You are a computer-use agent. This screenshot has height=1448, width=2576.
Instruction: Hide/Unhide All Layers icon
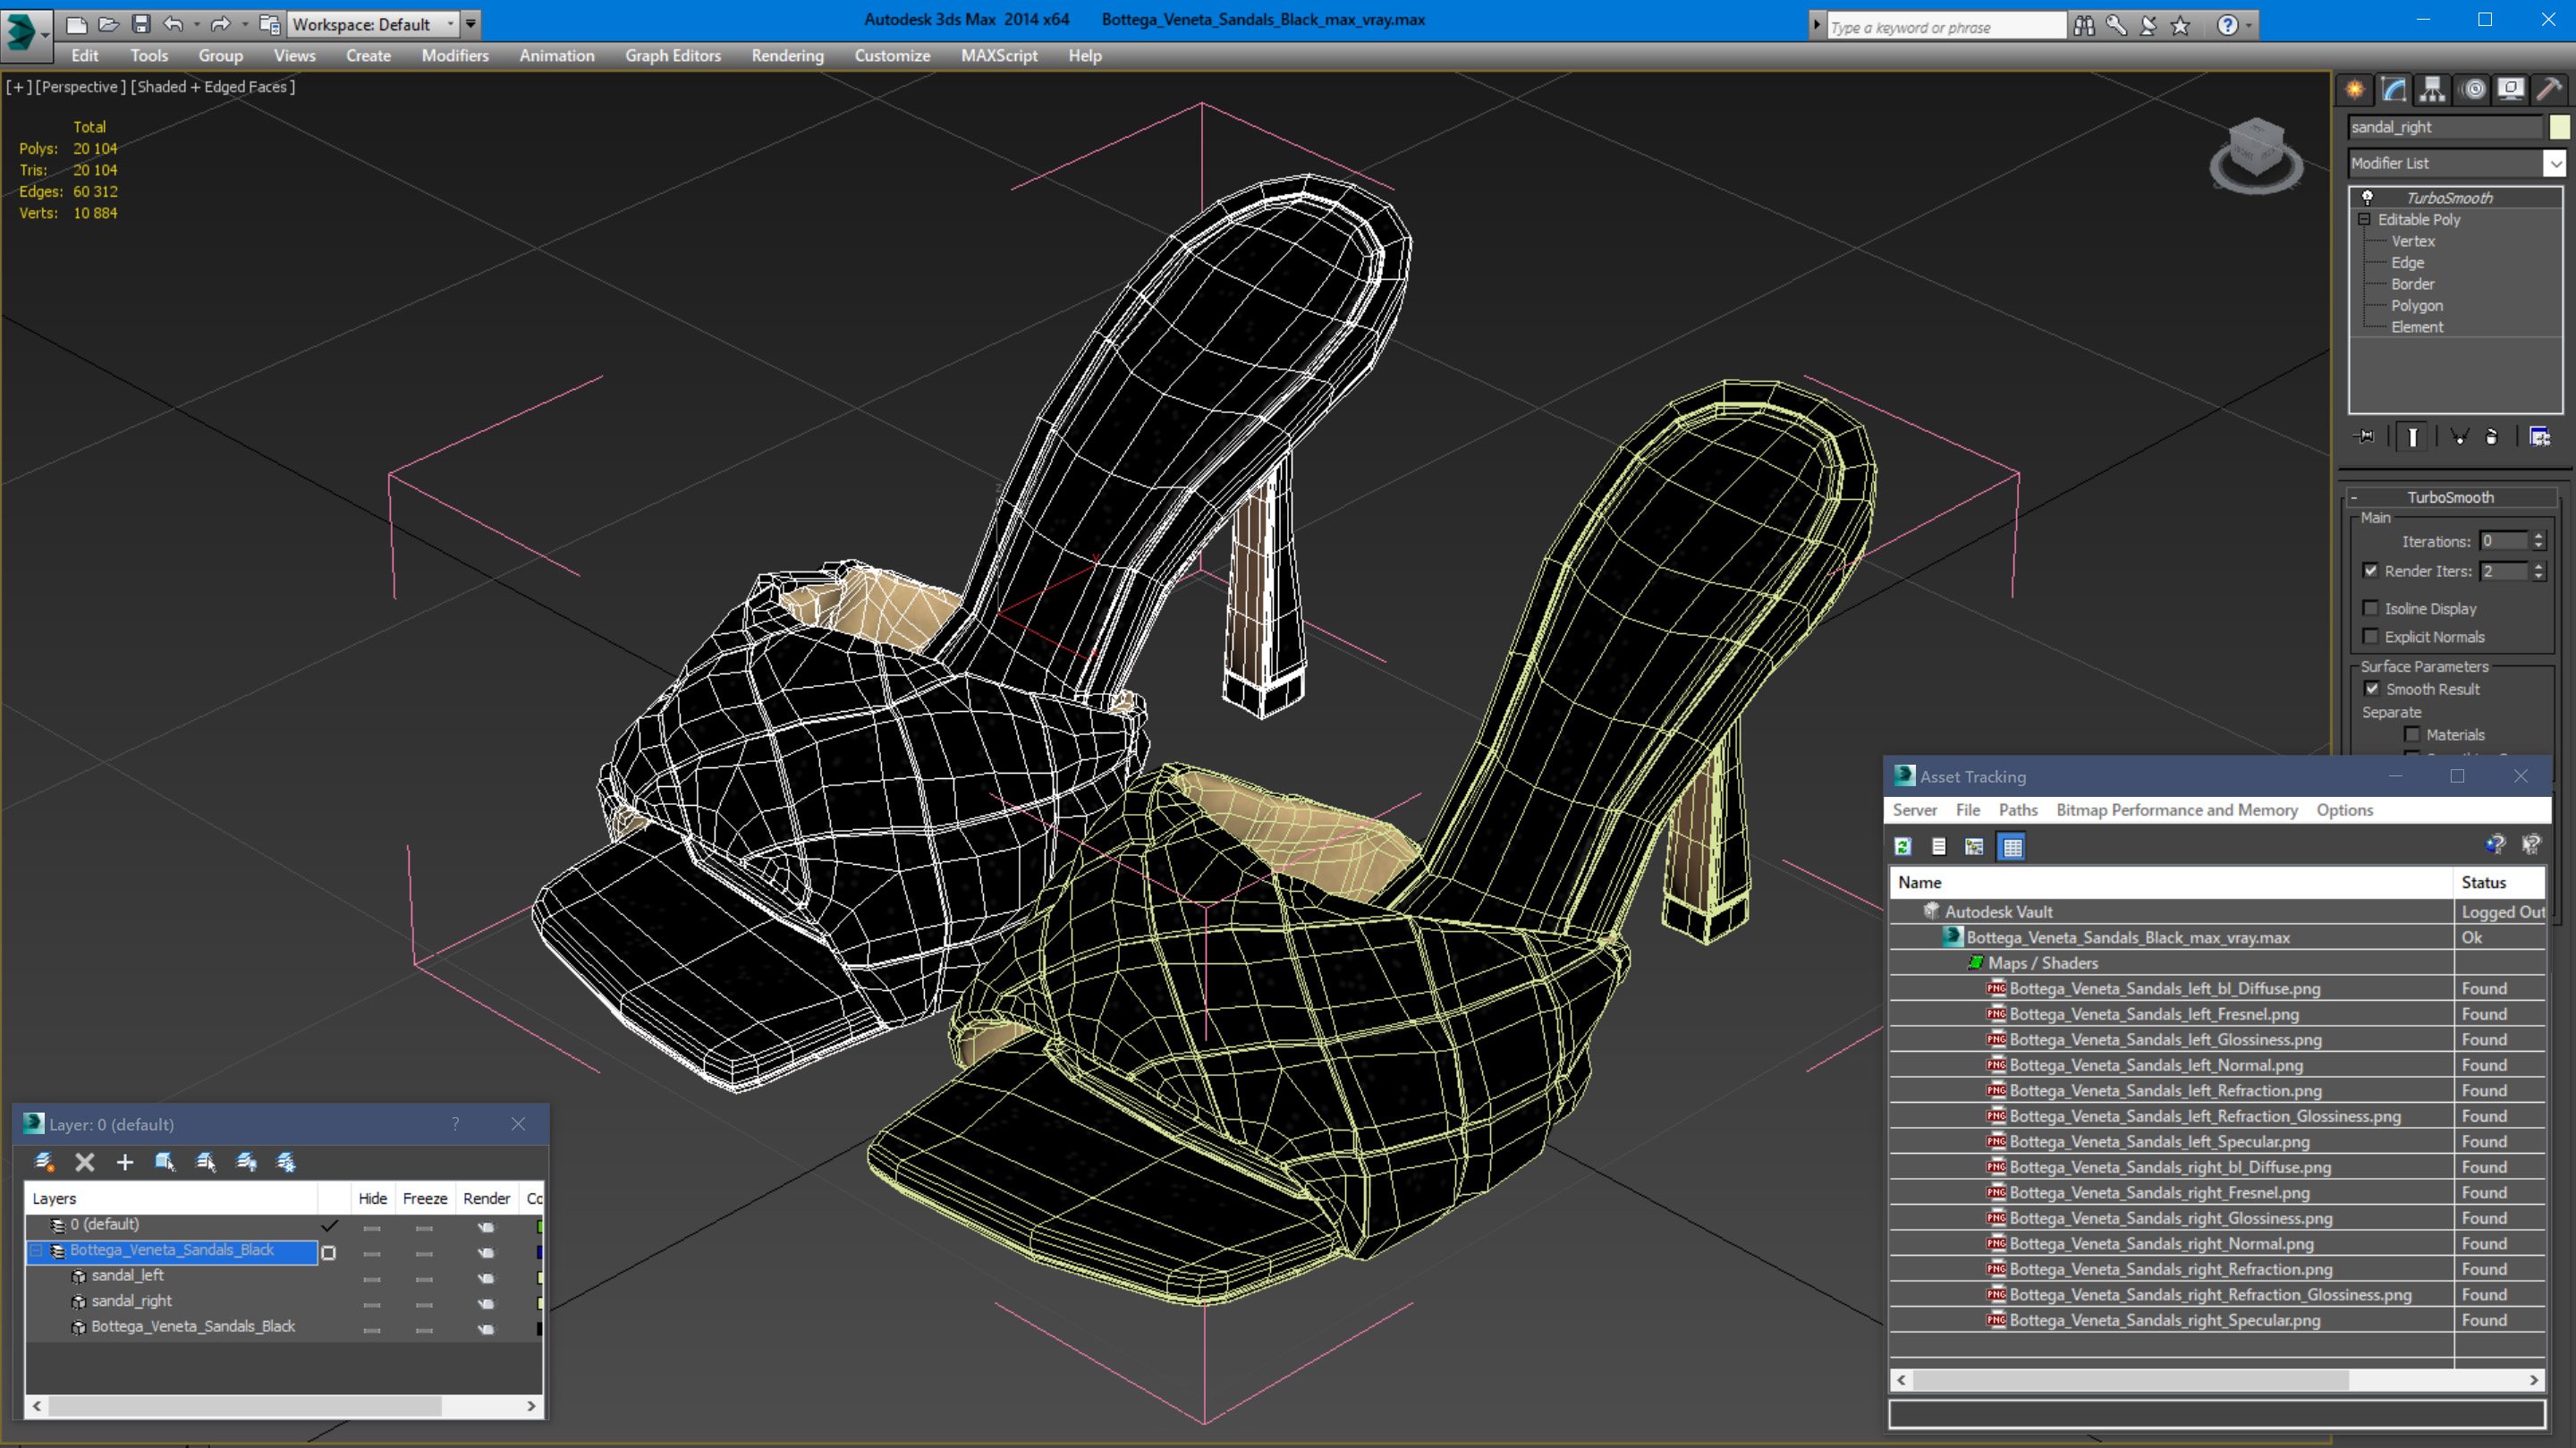pyautogui.click(x=246, y=1162)
